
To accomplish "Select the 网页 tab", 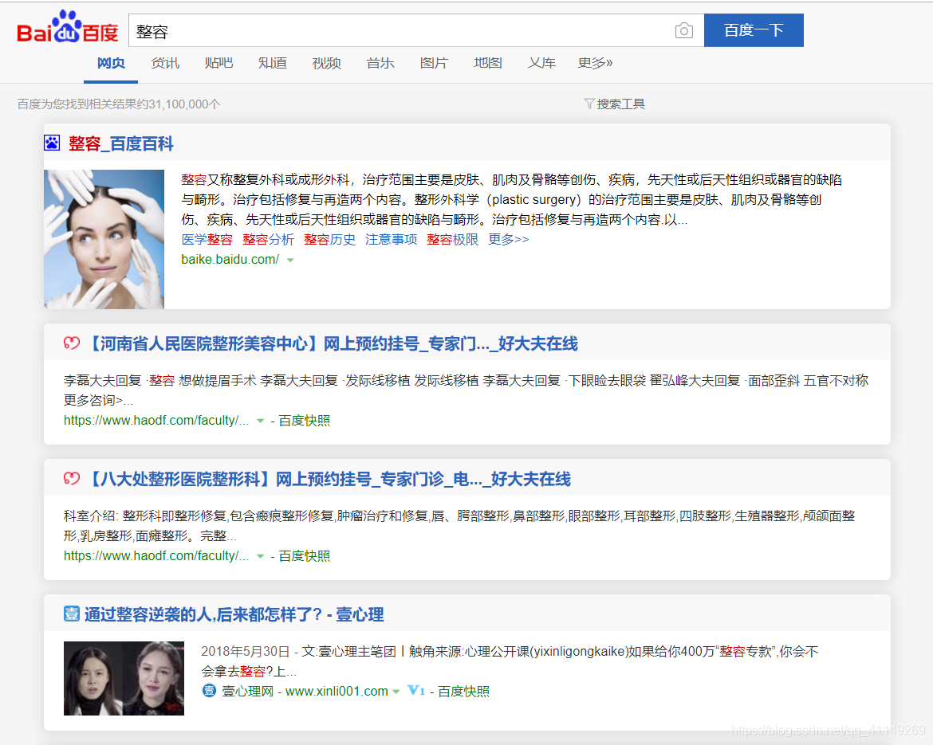I will [111, 63].
